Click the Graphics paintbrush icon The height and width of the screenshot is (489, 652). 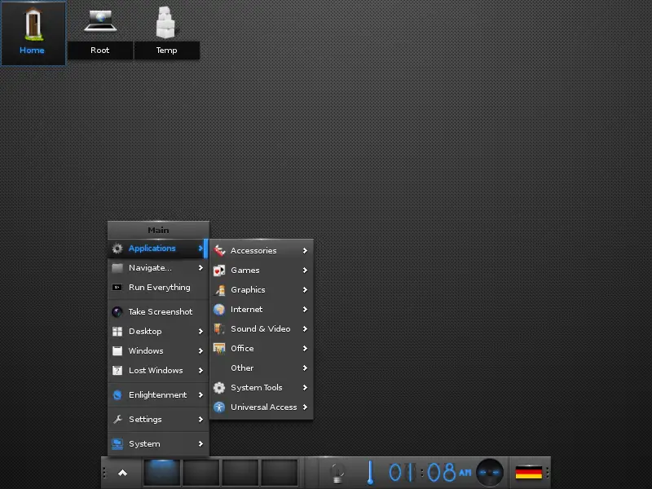click(x=219, y=290)
